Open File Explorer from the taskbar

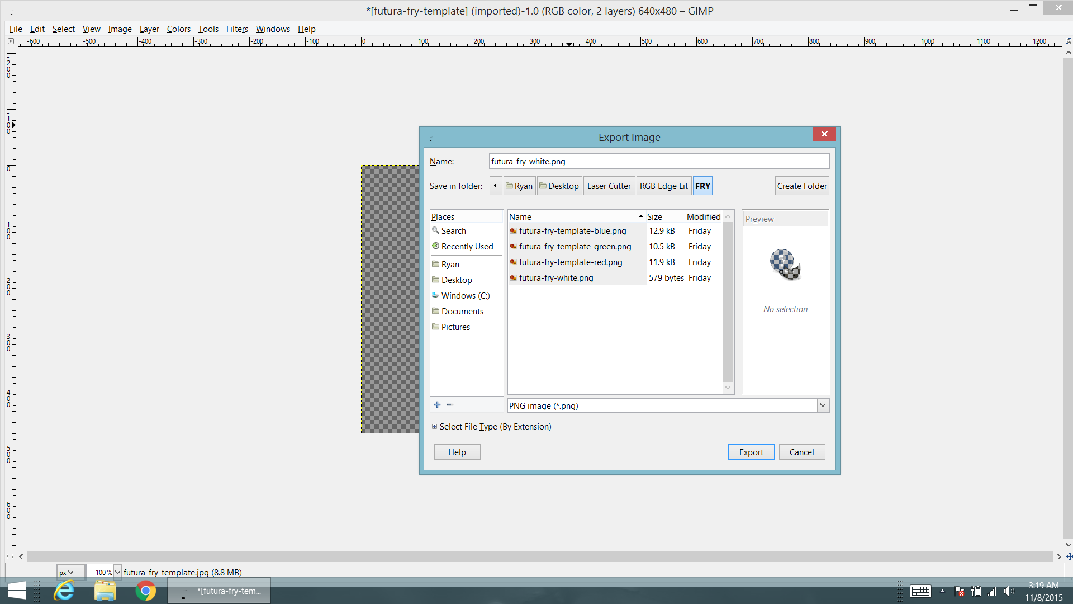tap(105, 591)
